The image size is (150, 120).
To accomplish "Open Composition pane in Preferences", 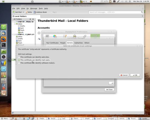I will (65, 36).
